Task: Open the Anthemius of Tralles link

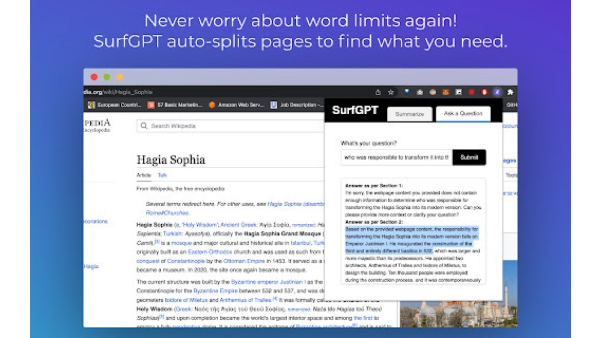Action: point(245,300)
